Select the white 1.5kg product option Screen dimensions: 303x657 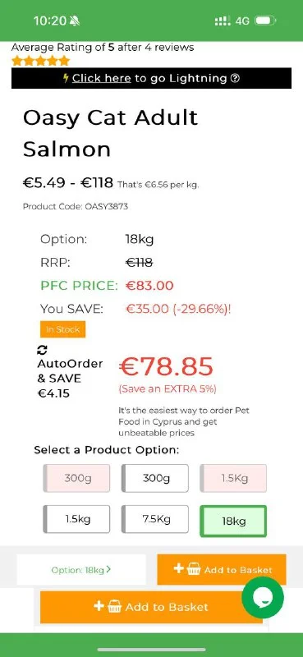(x=76, y=519)
